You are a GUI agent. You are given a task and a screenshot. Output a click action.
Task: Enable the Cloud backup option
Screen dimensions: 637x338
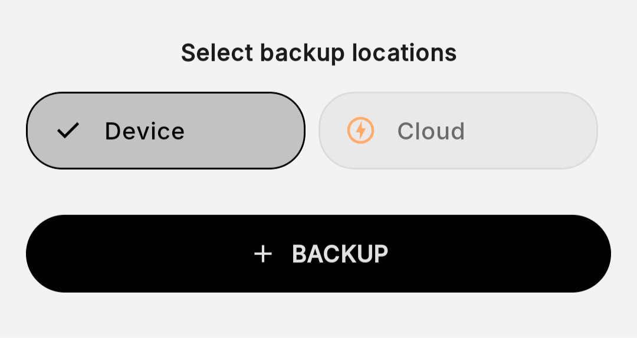(458, 131)
